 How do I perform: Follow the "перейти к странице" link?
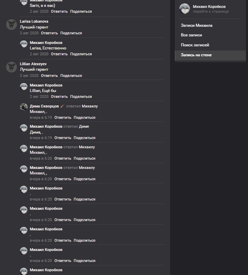tap(211, 12)
